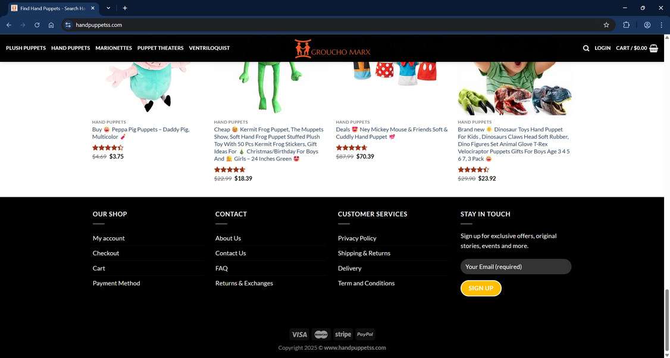Open Term and Conditions link
The width and height of the screenshot is (670, 358).
click(366, 283)
